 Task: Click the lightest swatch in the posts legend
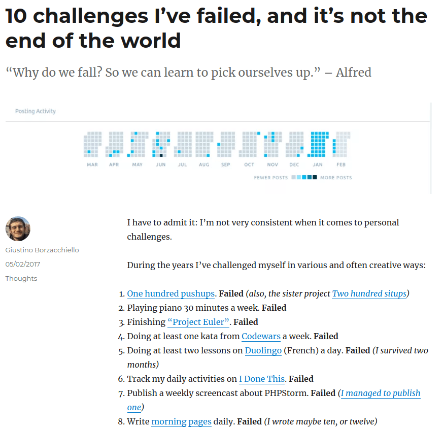pos(294,177)
